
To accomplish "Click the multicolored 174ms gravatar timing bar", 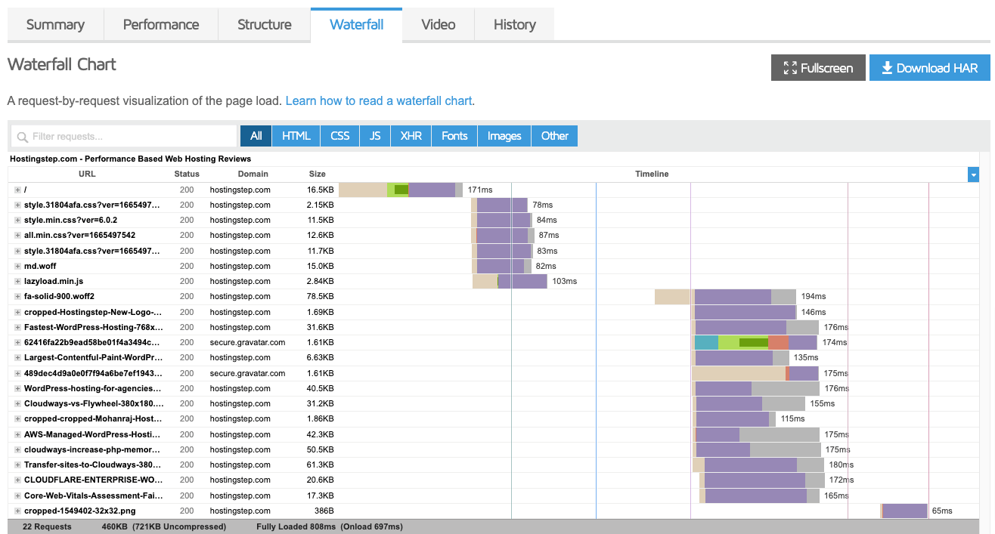I will pyautogui.click(x=755, y=342).
